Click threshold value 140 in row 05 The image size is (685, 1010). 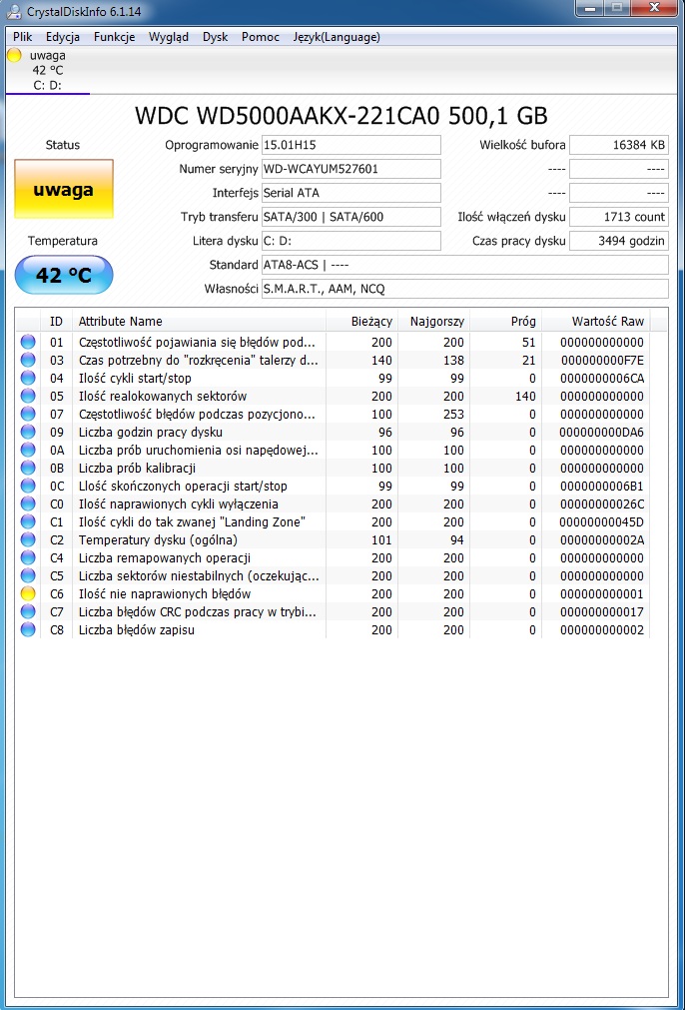coord(524,397)
